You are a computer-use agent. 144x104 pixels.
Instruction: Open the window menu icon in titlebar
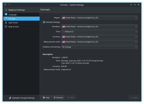[5, 5]
